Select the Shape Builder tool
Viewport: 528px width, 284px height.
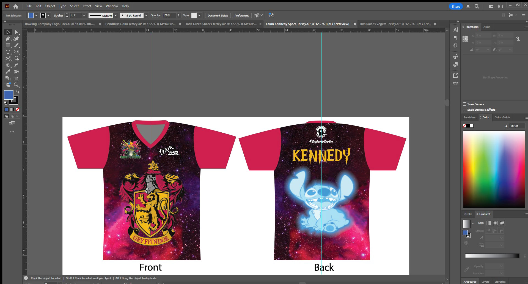(x=16, y=58)
